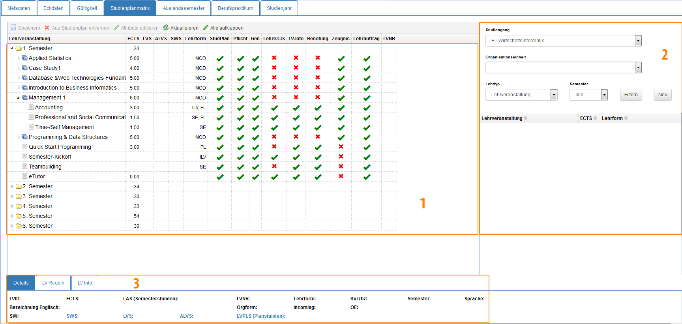Image resolution: width=682 pixels, height=324 pixels.
Task: Click the Applied Statistics module icon
Action: 25,58
